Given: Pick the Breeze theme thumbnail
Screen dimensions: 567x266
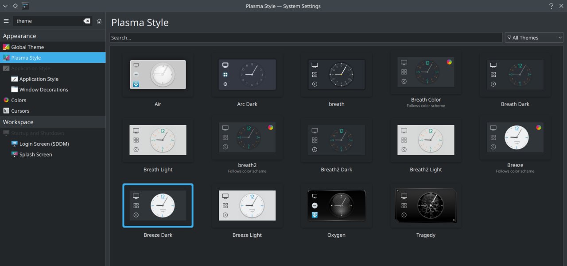Looking at the screenshot, I should (x=515, y=137).
